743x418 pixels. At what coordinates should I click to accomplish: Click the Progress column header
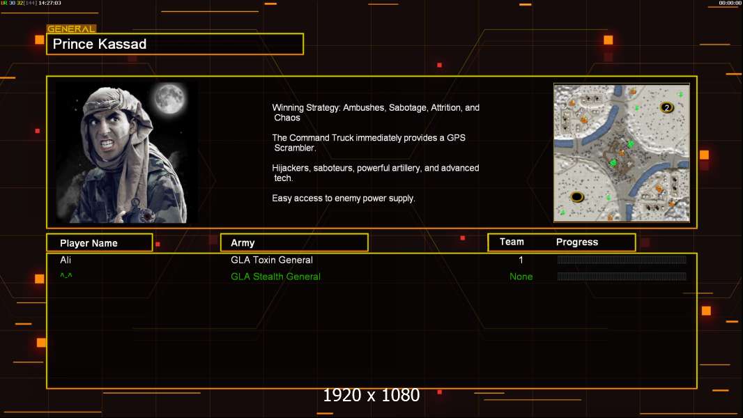(576, 242)
